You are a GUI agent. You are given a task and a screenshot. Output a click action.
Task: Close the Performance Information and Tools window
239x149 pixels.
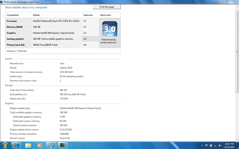pos(234,2)
